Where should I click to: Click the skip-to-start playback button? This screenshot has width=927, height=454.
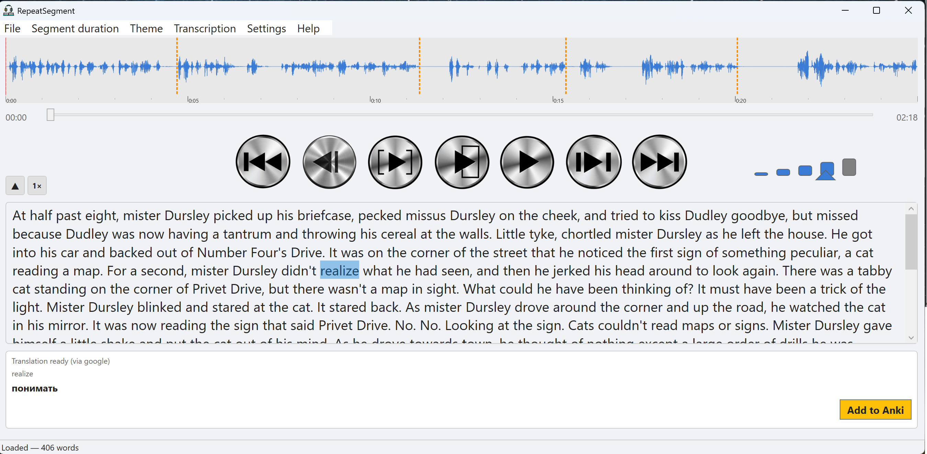pyautogui.click(x=263, y=162)
